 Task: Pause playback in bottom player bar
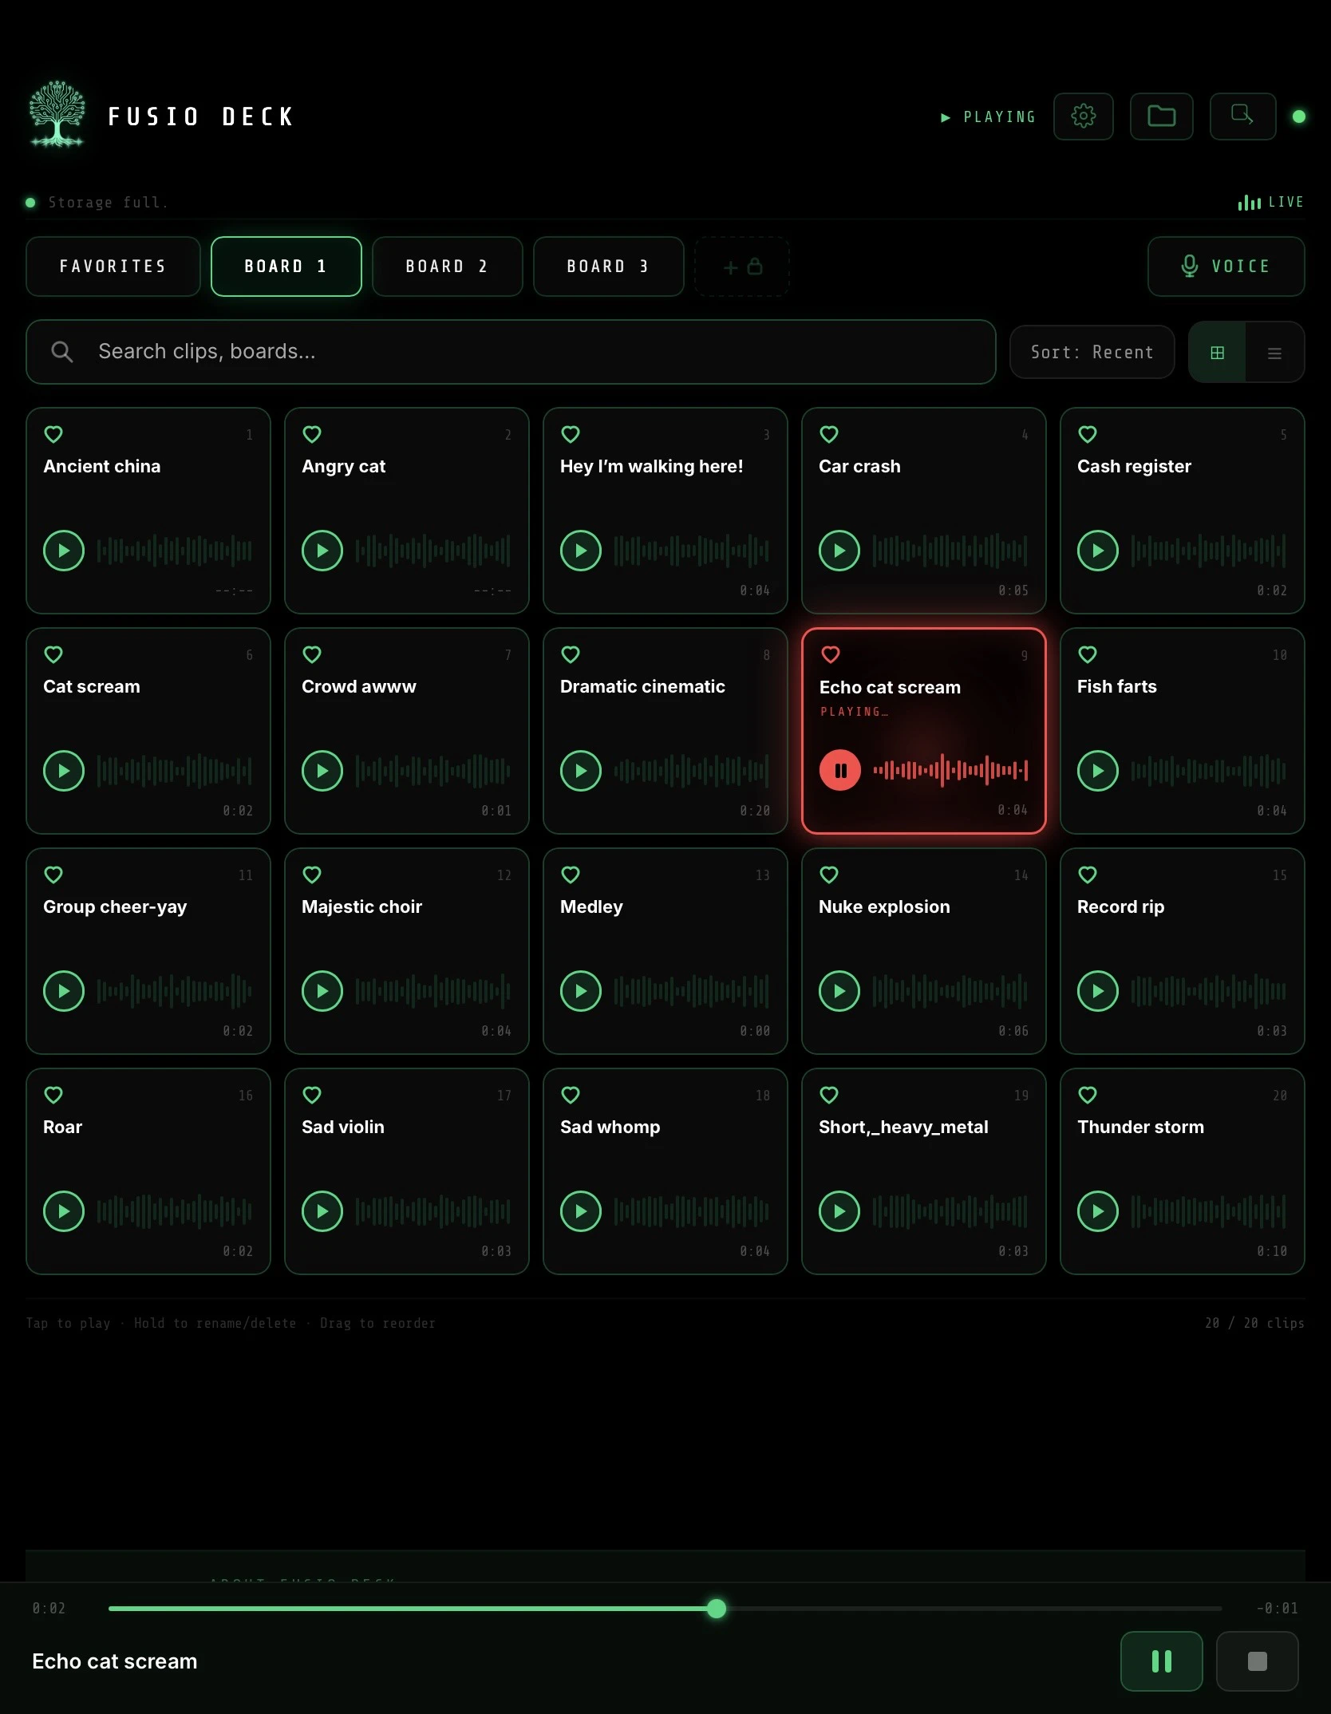pos(1161,1661)
